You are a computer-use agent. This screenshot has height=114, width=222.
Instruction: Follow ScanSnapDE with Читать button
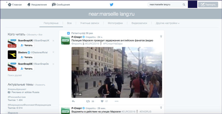26,69
